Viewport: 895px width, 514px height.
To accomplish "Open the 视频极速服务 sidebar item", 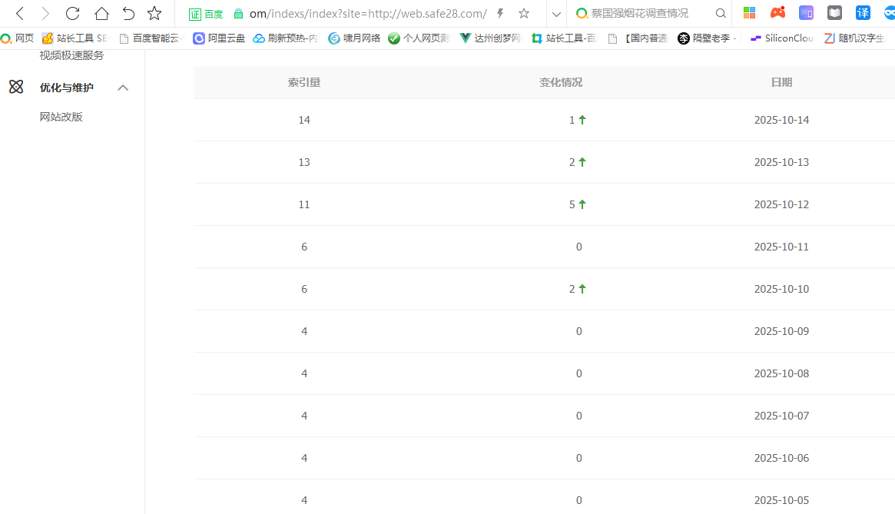I will coord(71,55).
